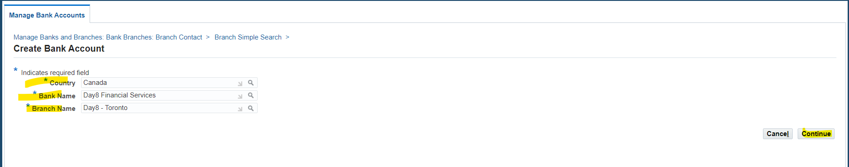This screenshot has height=167, width=849.
Task: Click the Country field label
Action: click(62, 83)
